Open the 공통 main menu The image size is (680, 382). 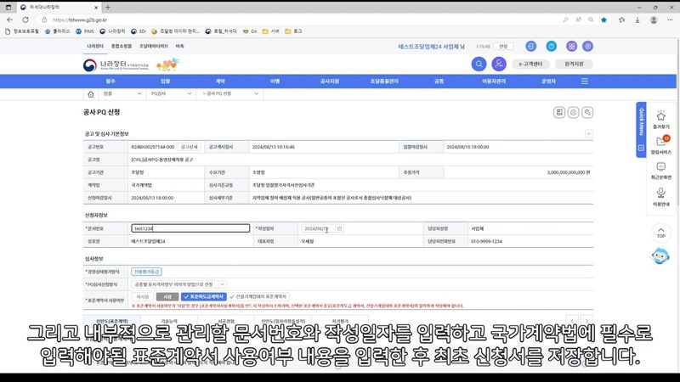point(439,81)
